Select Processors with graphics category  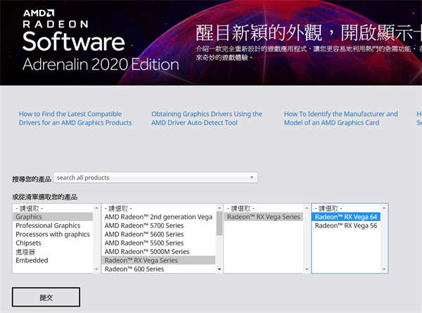click(53, 234)
